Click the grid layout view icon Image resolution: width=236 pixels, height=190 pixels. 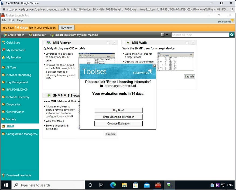pos(163,35)
